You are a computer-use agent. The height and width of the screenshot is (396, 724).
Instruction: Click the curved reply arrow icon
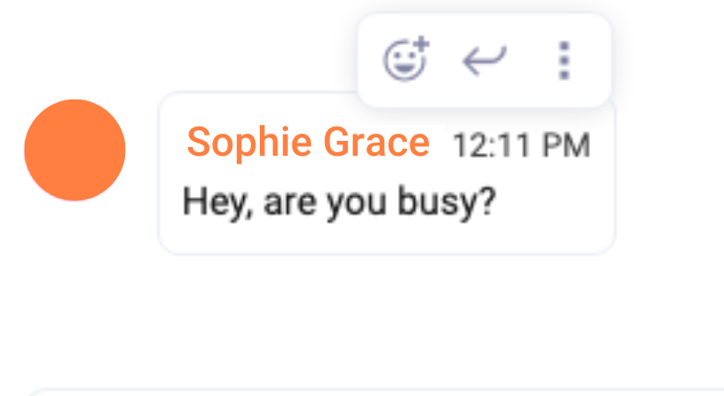[484, 60]
